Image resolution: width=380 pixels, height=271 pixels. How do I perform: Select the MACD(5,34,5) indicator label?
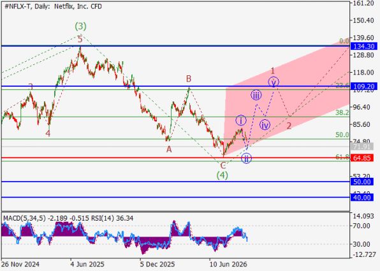[x=24, y=218]
